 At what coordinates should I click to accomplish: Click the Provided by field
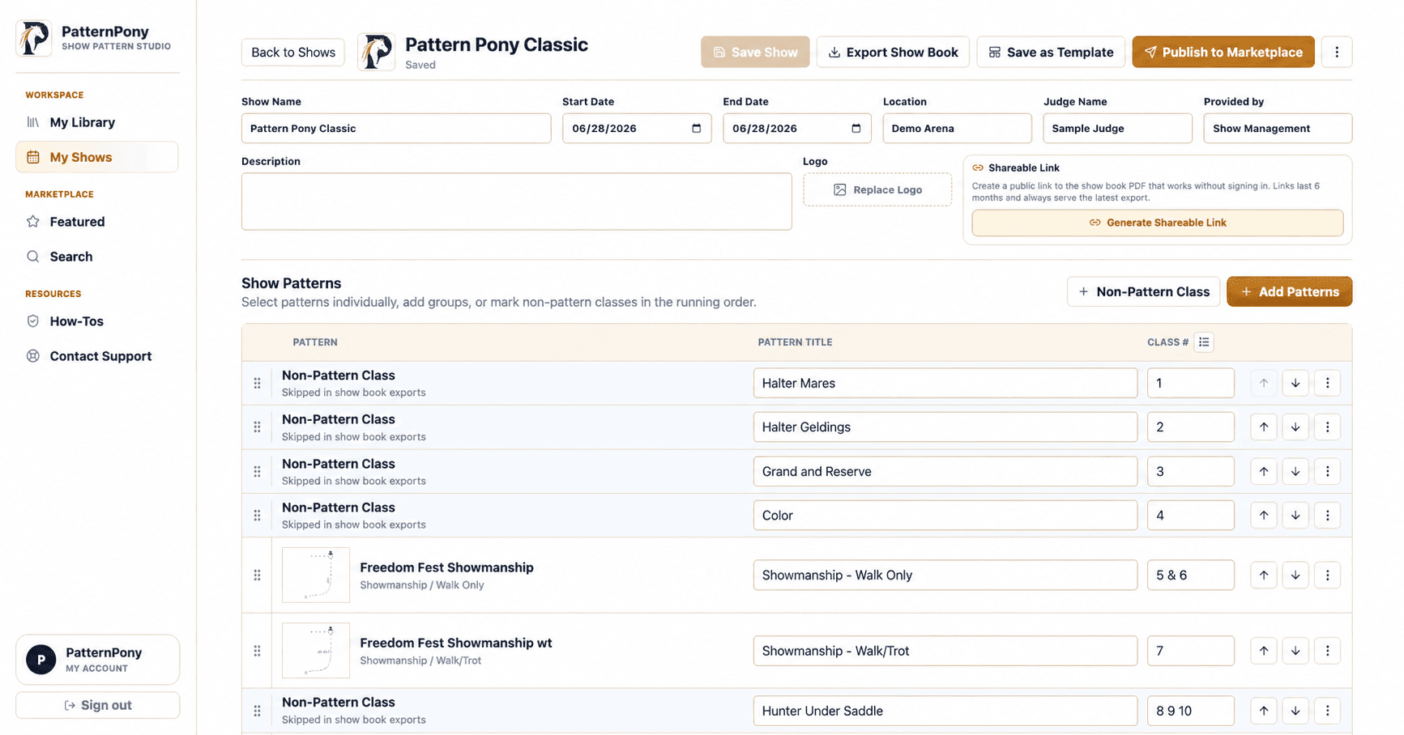coord(1278,128)
